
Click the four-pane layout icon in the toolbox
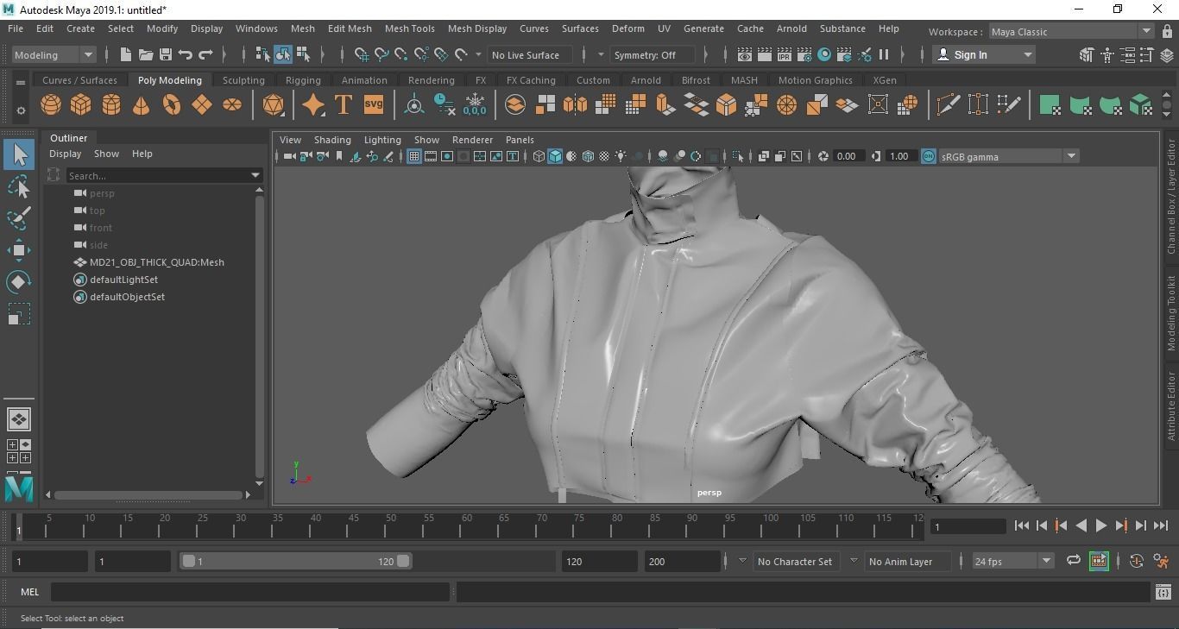[x=19, y=451]
